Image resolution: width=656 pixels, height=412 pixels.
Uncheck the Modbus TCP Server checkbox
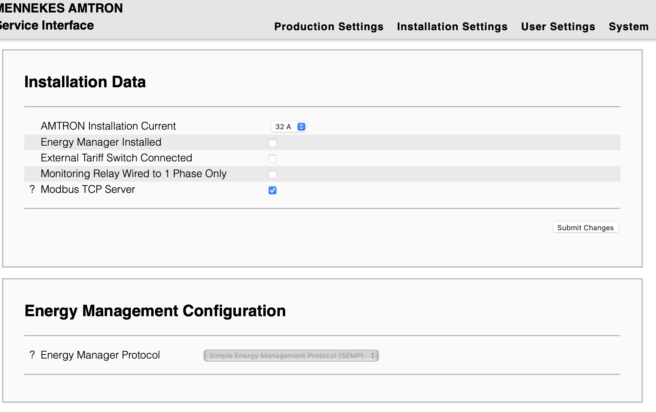pyautogui.click(x=273, y=190)
